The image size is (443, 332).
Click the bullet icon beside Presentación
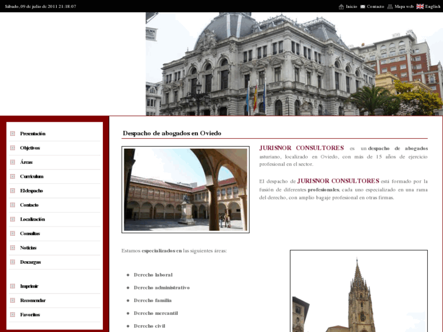pyautogui.click(x=12, y=133)
